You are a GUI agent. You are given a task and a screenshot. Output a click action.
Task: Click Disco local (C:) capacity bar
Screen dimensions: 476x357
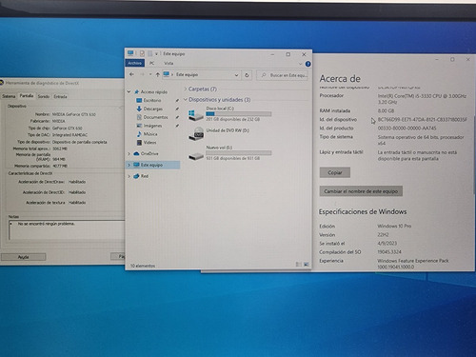[x=239, y=114]
